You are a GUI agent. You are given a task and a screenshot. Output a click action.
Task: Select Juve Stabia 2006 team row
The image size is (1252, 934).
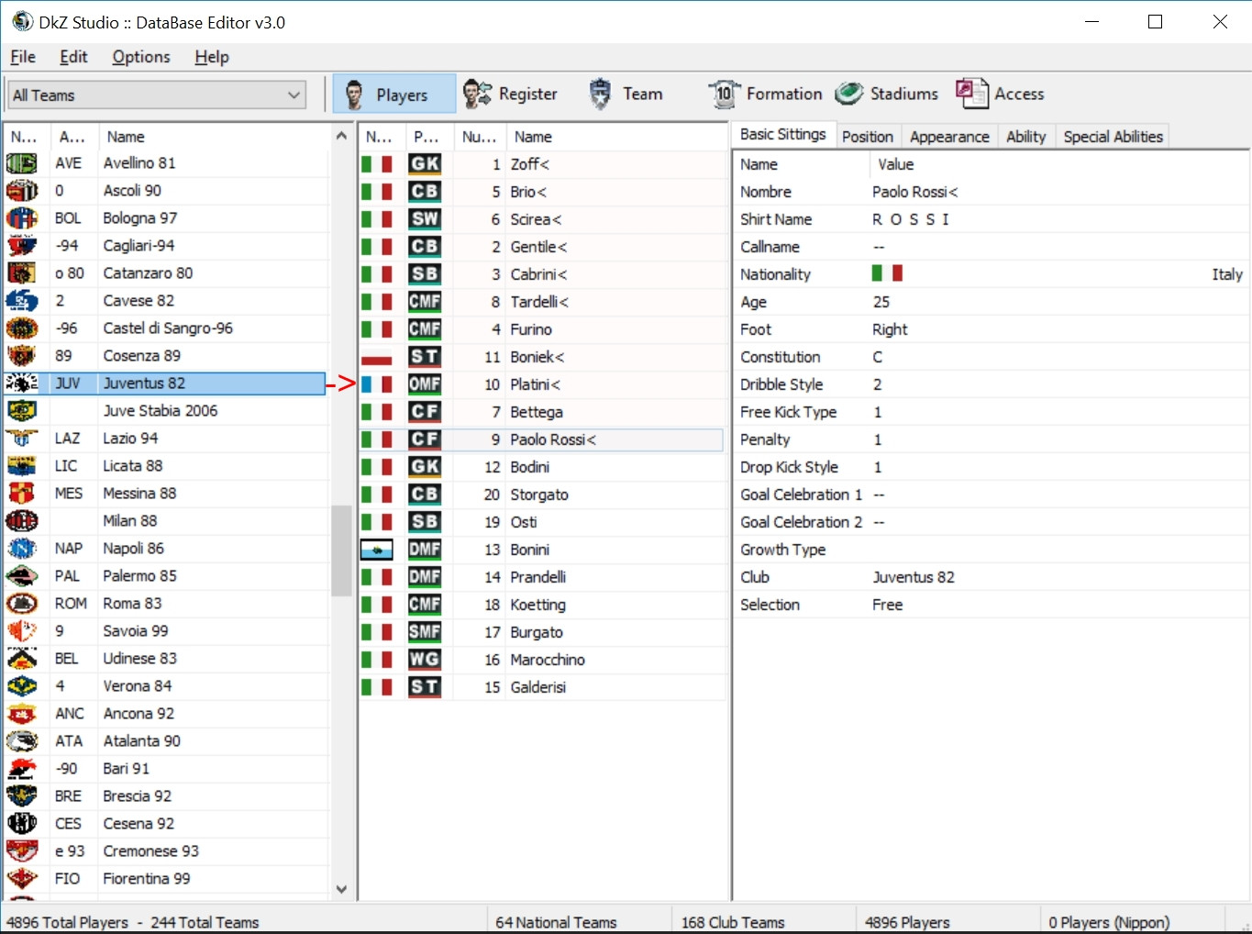click(165, 411)
